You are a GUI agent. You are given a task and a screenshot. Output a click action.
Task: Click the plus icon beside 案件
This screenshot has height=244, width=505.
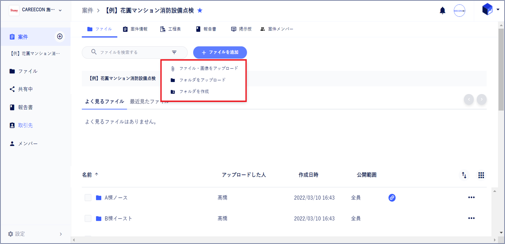[x=60, y=37]
